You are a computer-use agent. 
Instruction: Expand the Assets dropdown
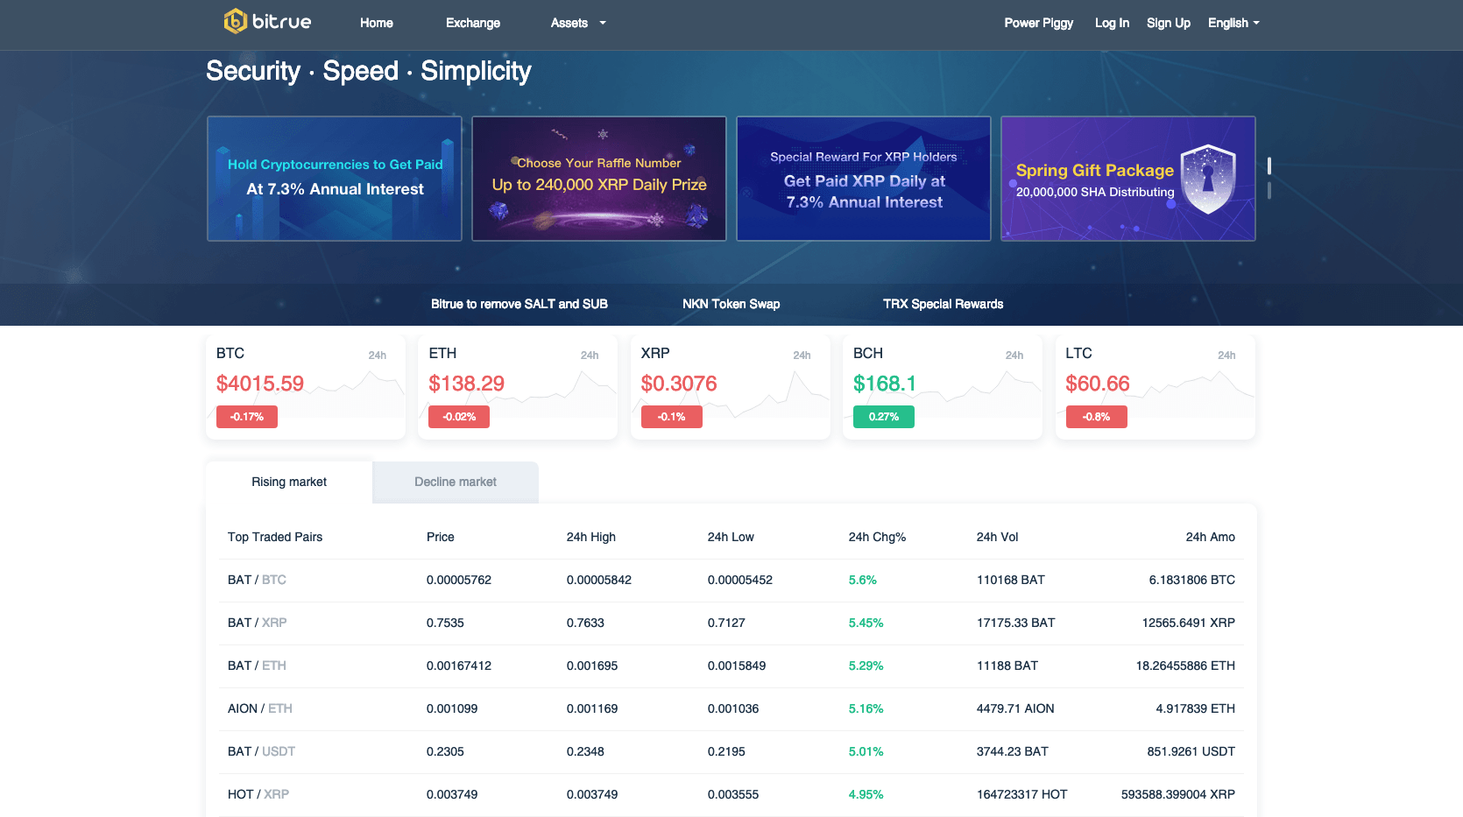(578, 23)
